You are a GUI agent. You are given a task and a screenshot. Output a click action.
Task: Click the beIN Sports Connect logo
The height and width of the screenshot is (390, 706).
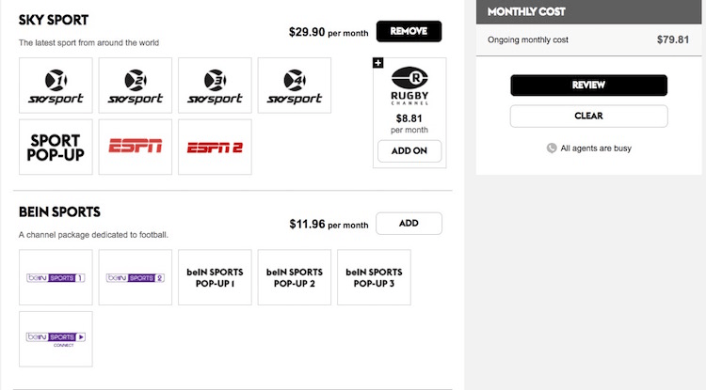(56, 338)
